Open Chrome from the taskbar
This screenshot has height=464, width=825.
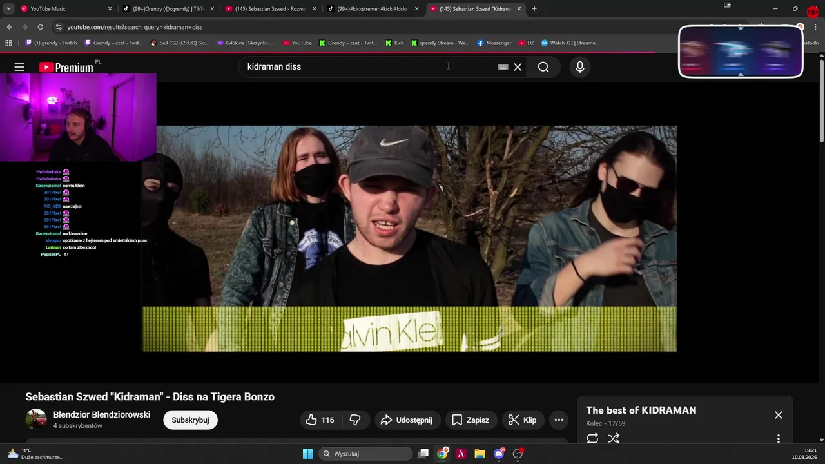(442, 454)
